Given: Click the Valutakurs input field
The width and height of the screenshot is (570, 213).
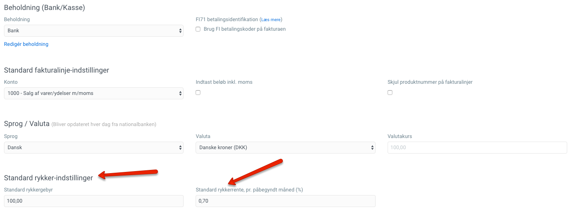Looking at the screenshot, I should 477,148.
